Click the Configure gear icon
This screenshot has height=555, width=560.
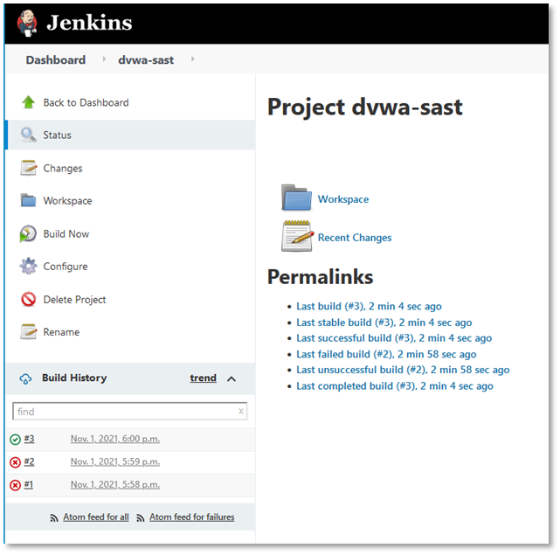click(x=29, y=267)
